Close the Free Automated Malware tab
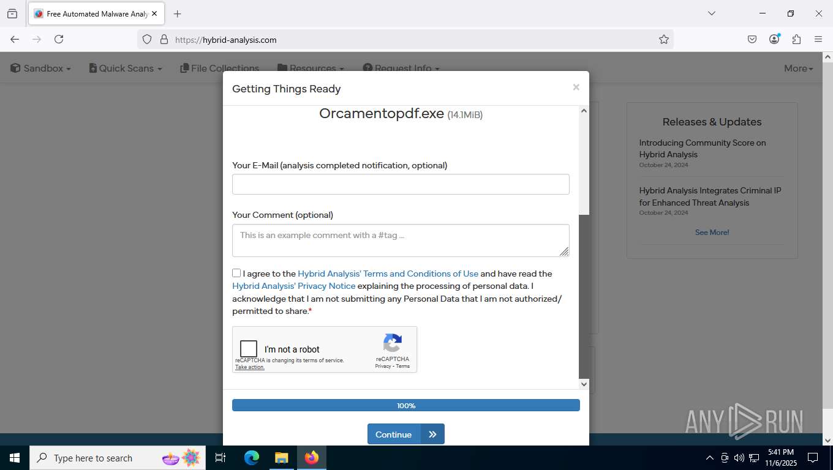The height and width of the screenshot is (470, 833). point(154,13)
